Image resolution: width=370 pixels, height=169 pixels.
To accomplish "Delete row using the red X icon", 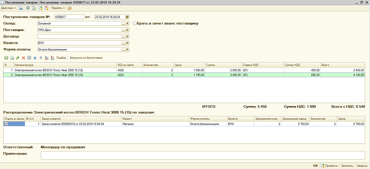I will coord(23,58).
